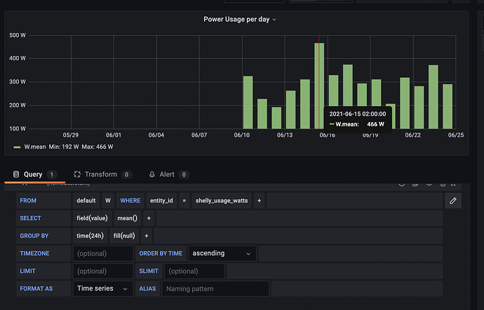Click the WHERE keyword label
The image size is (484, 310).
coord(130,201)
